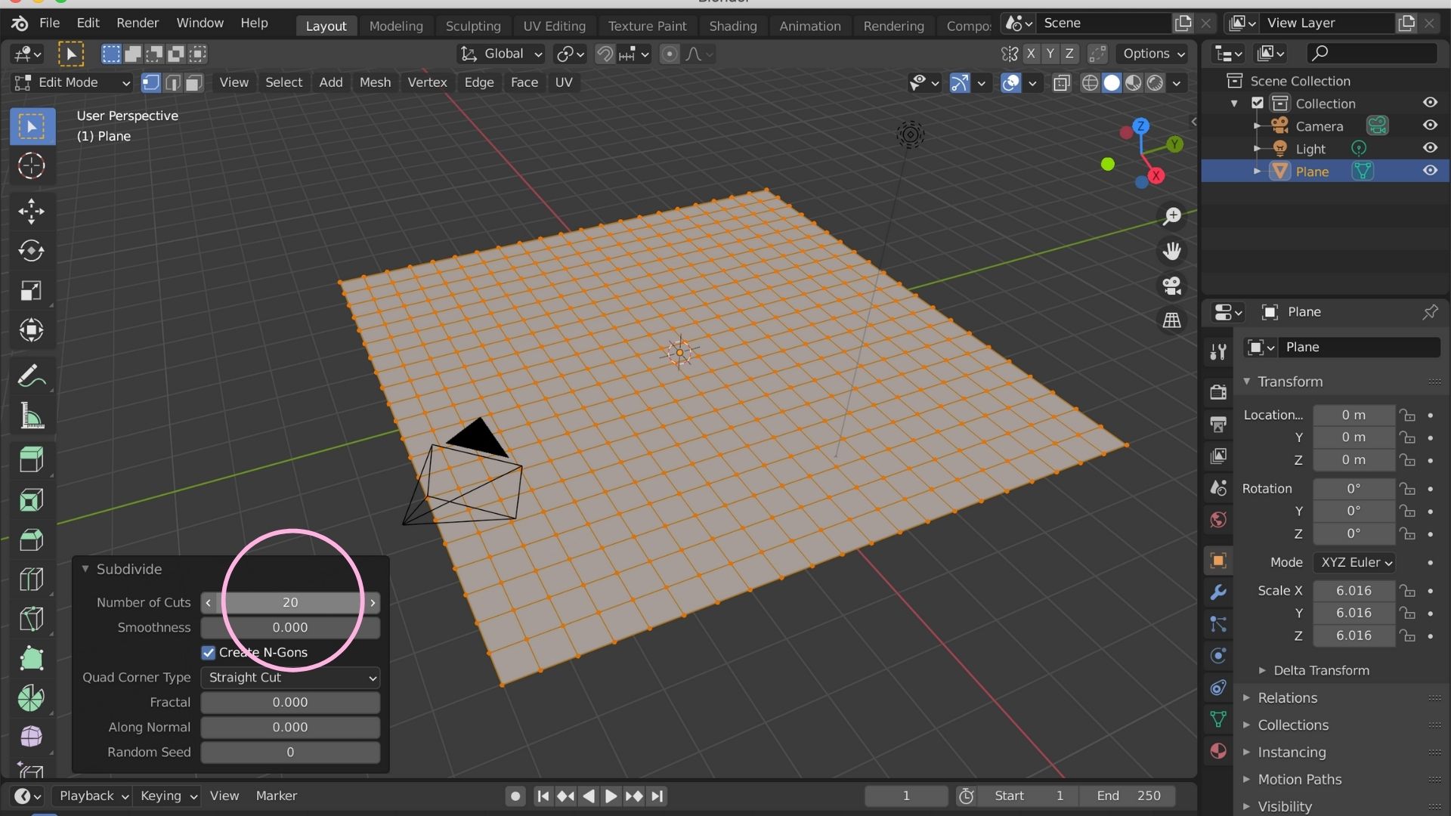Open the Modifier Properties wrench tab
This screenshot has height=816, width=1451.
coord(1217,593)
